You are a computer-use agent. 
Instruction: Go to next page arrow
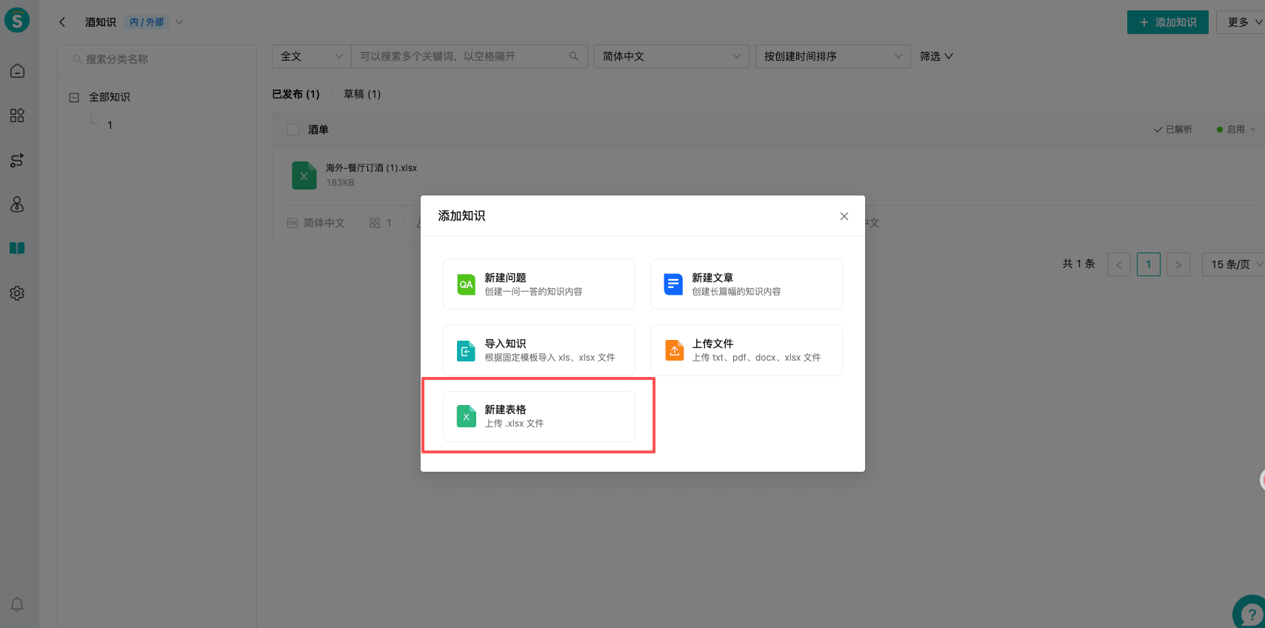[x=1178, y=264]
